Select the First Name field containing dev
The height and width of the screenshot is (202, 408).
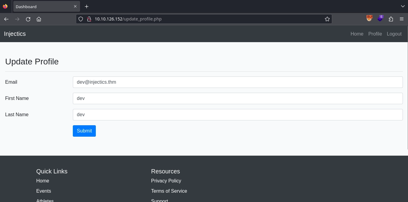click(x=238, y=98)
